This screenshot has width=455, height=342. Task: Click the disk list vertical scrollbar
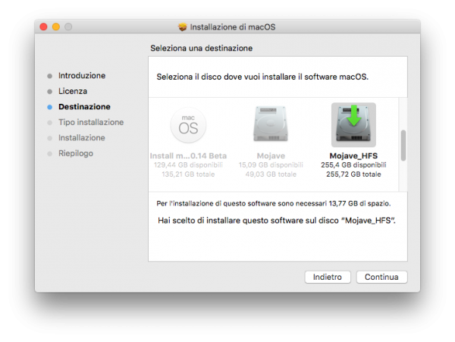[x=403, y=146]
